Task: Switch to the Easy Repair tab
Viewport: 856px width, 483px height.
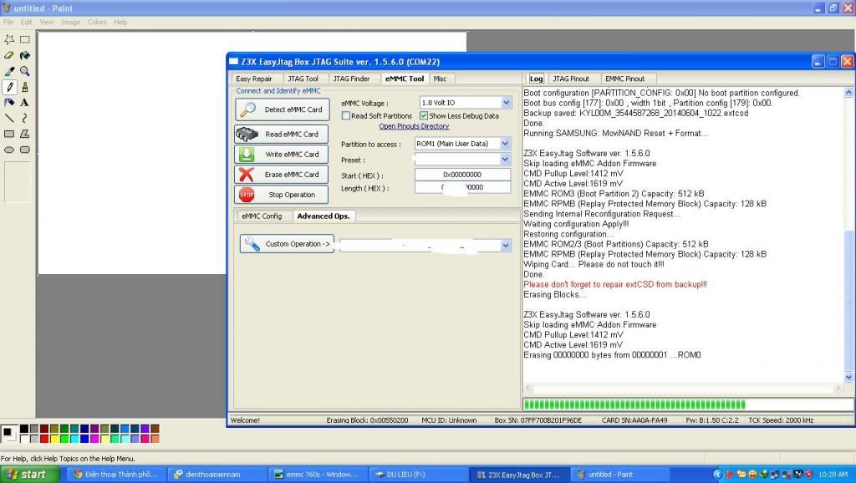Action: coord(254,79)
